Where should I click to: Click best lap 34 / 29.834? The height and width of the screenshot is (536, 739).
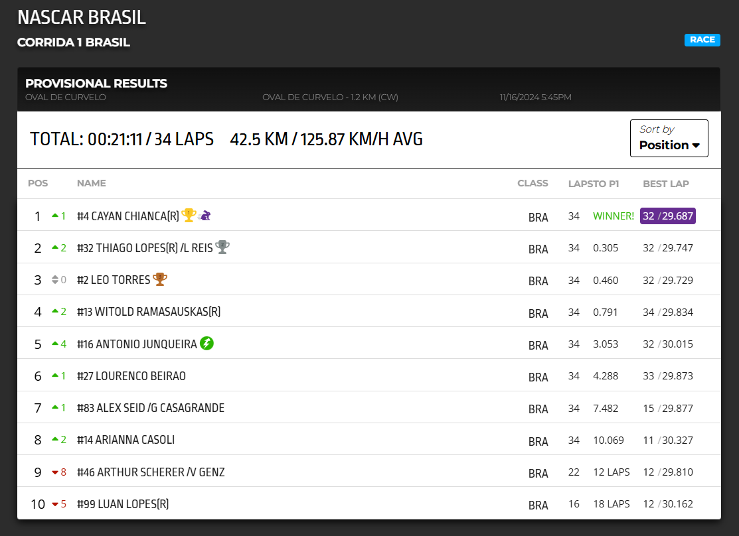point(668,312)
